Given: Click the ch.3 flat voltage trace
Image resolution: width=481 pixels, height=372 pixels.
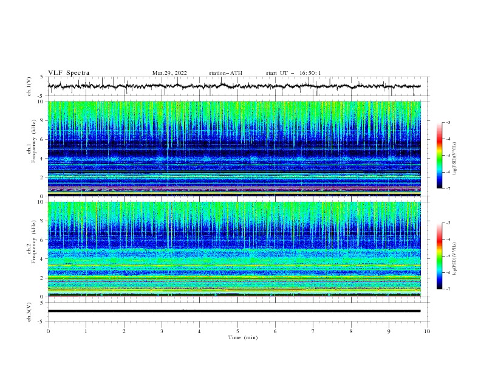Looking at the screenshot, I should [234, 311].
